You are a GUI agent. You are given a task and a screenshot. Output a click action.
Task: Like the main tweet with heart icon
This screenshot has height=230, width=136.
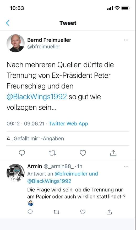coord(83,153)
